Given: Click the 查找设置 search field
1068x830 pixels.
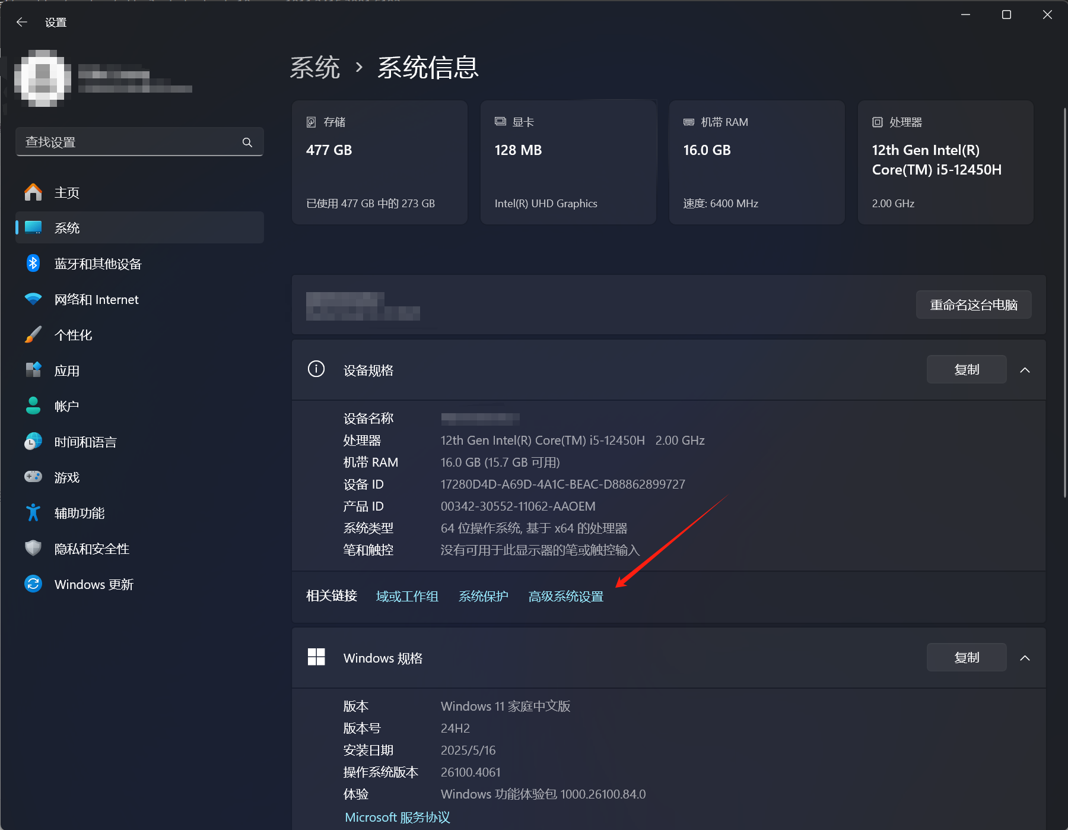Looking at the screenshot, I should click(x=140, y=142).
